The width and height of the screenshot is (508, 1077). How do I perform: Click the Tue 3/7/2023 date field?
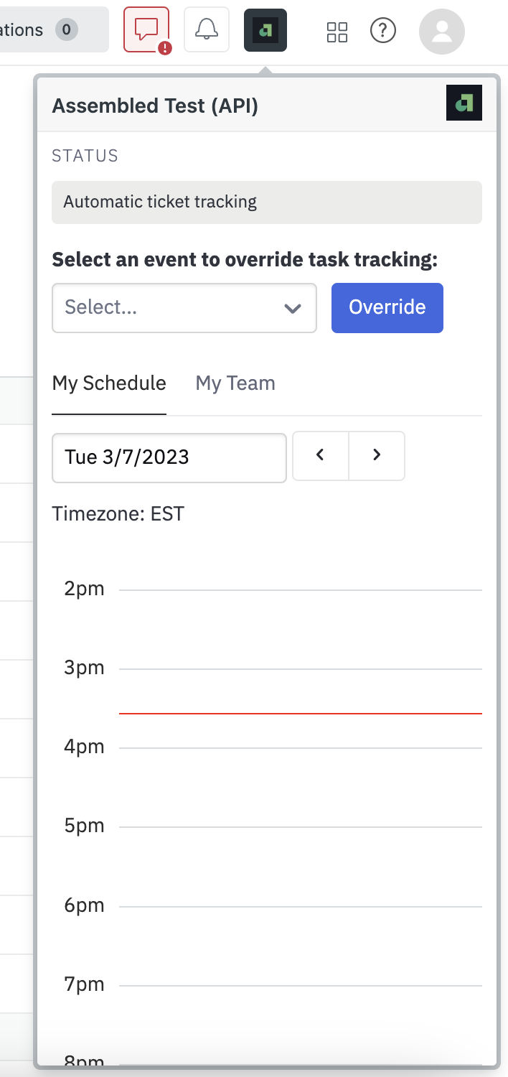169,457
